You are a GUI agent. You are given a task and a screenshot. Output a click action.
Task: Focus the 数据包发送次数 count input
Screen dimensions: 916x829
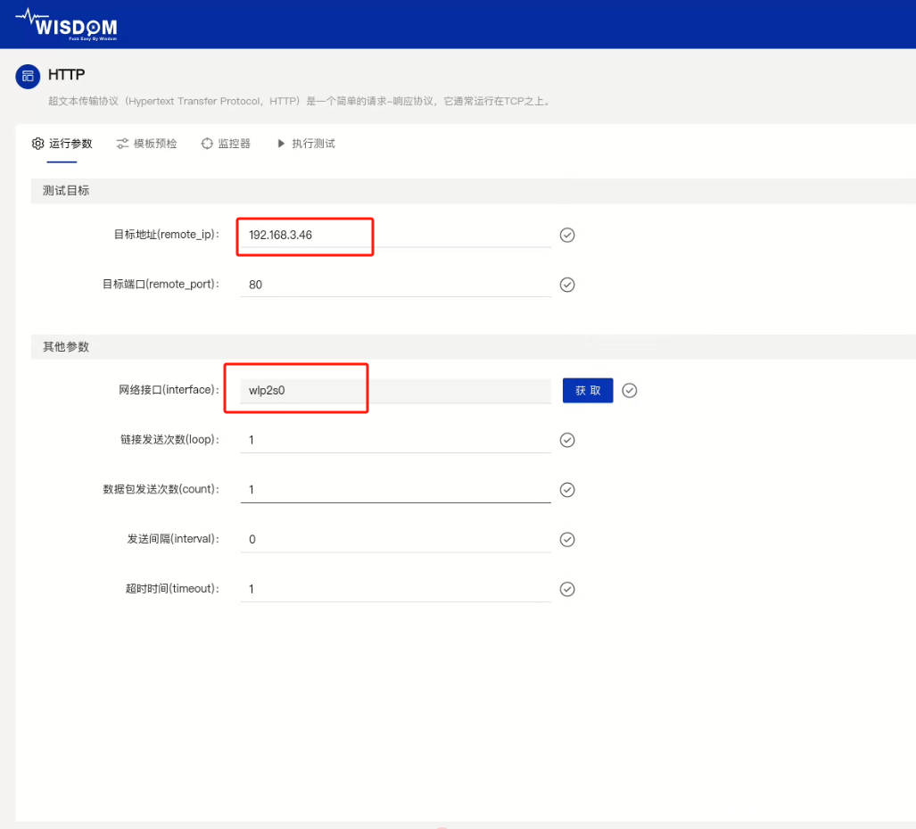pos(395,490)
